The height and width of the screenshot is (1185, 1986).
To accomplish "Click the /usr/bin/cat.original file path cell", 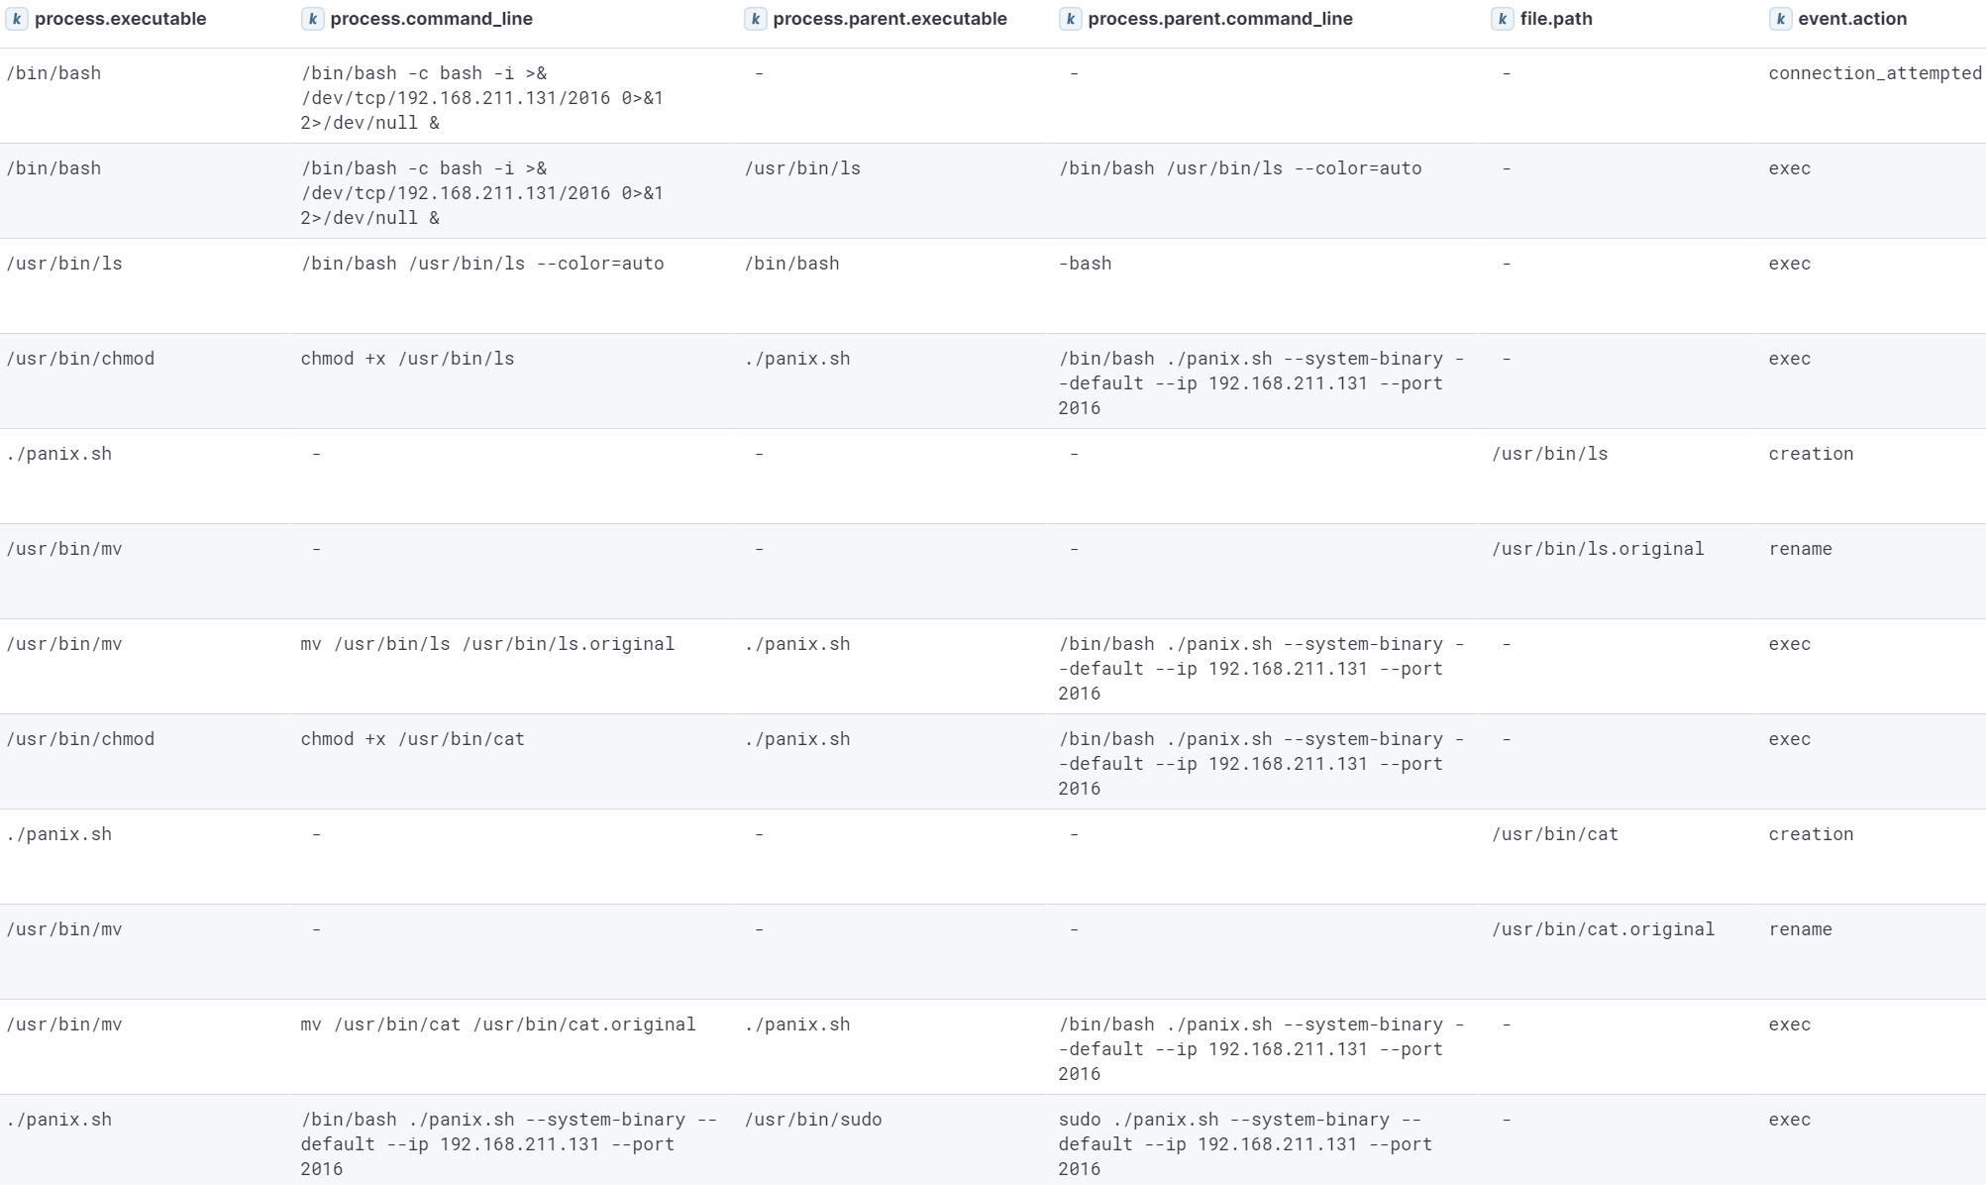I will [x=1602, y=929].
